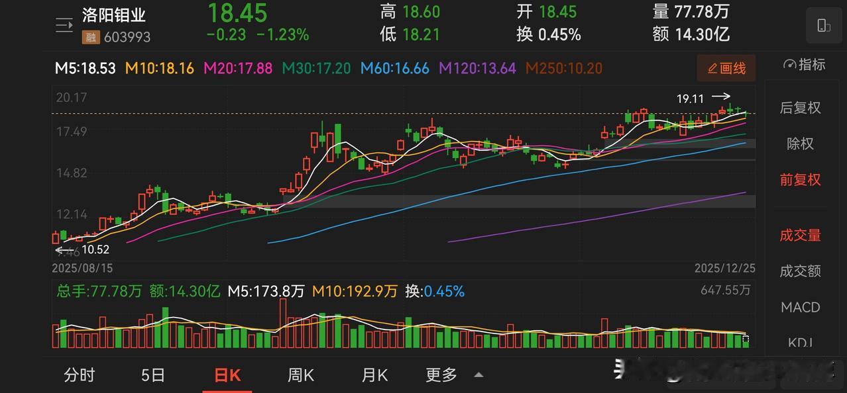847x393 pixels.
Task: Click the 10.52 low price marker
Action: pos(95,249)
